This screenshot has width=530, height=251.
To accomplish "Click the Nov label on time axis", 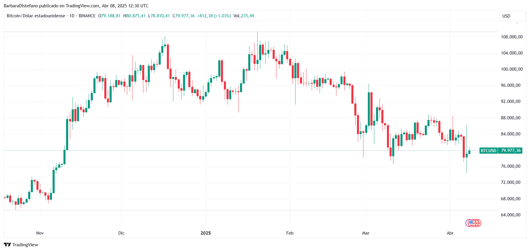I will coord(40,233).
